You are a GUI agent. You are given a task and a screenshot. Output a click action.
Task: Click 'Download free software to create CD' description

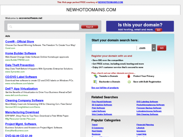pos(40,80)
